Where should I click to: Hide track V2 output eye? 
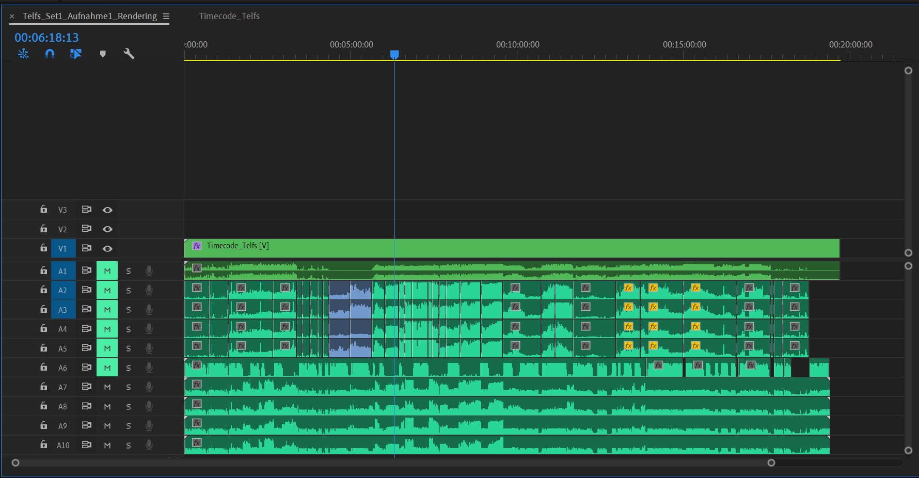(x=107, y=229)
